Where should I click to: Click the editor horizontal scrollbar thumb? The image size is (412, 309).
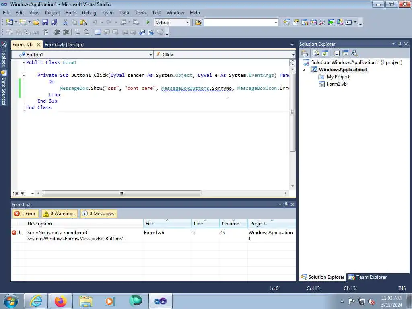(122, 194)
